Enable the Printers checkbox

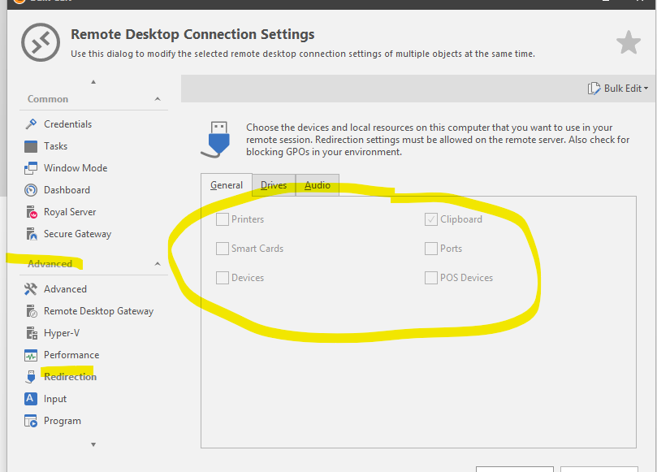(223, 219)
